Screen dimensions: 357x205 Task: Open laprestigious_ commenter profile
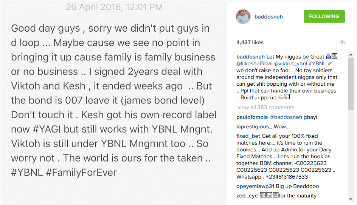click(254, 126)
